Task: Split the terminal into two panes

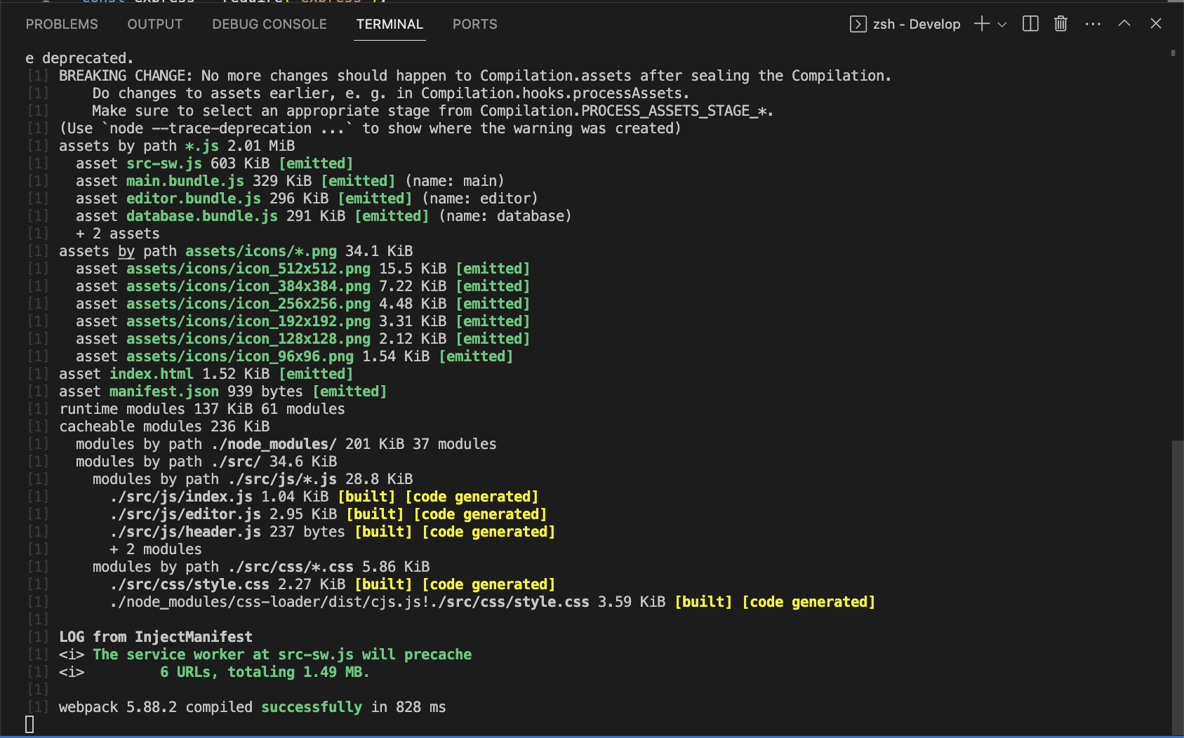Action: [1030, 23]
